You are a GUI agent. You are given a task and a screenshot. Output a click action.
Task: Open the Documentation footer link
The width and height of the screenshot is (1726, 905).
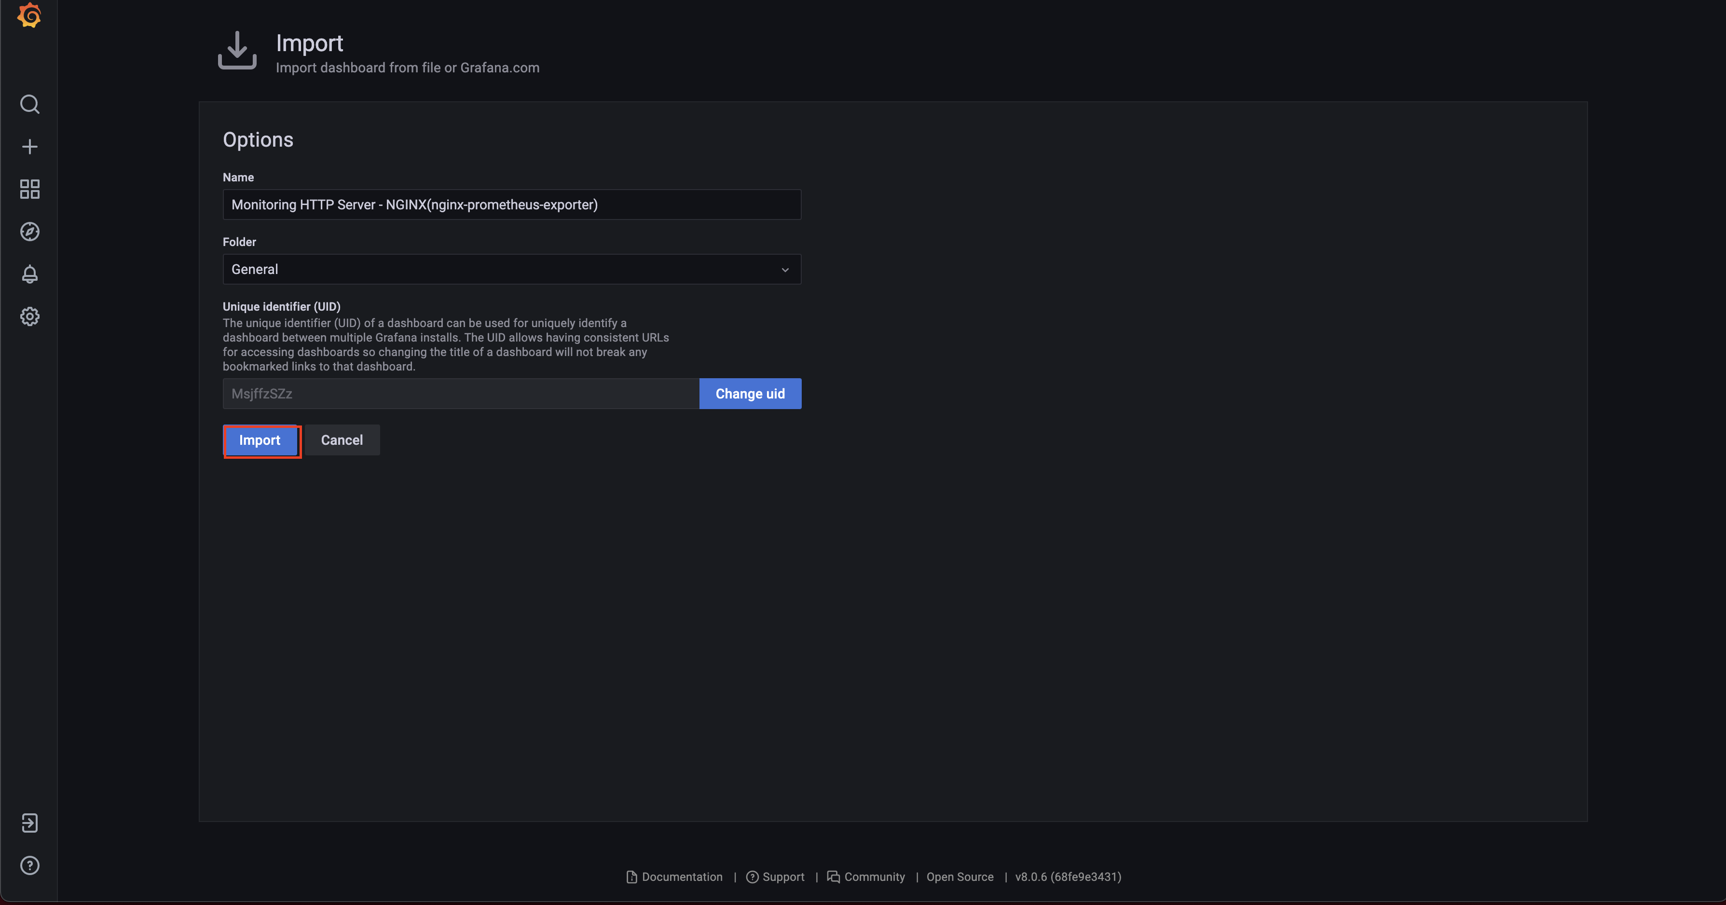click(682, 877)
